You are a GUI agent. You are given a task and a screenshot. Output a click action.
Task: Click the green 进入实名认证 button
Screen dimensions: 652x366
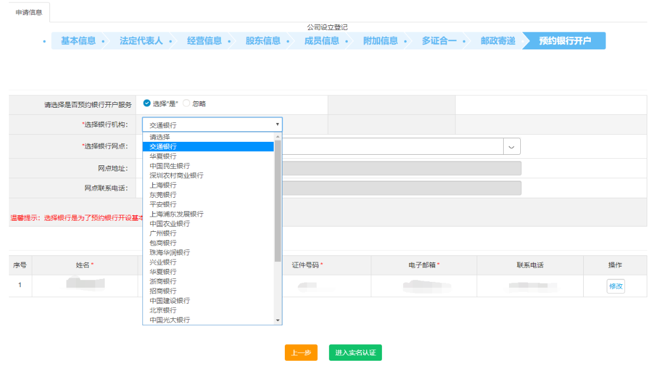(x=355, y=352)
